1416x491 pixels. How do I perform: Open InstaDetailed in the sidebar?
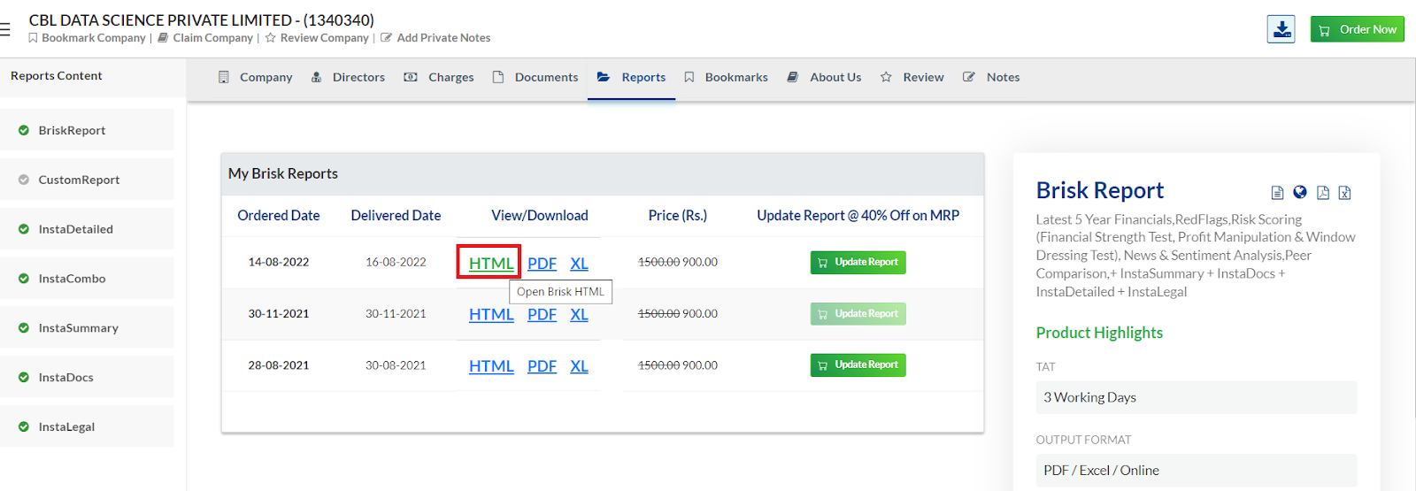(x=87, y=229)
